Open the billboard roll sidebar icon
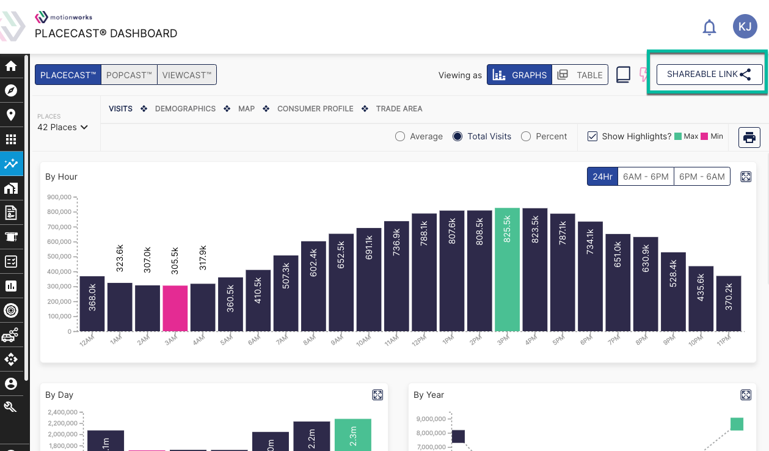The width and height of the screenshot is (769, 451). (11, 237)
